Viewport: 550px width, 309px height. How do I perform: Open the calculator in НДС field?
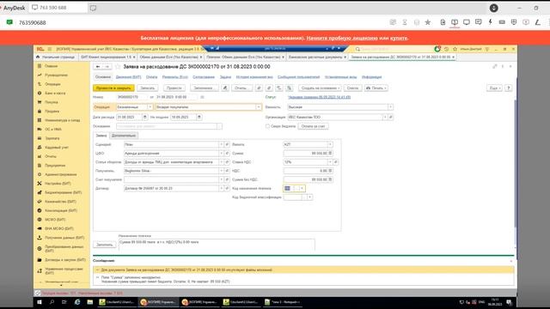click(x=330, y=171)
